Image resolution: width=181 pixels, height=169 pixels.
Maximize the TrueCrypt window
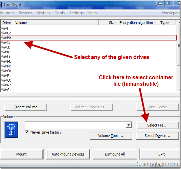point(169,3)
